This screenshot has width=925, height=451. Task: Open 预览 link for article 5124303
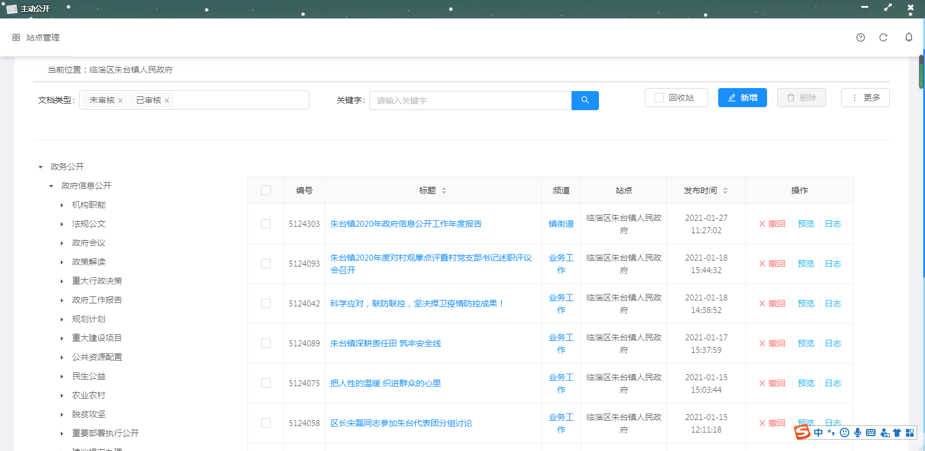(805, 224)
